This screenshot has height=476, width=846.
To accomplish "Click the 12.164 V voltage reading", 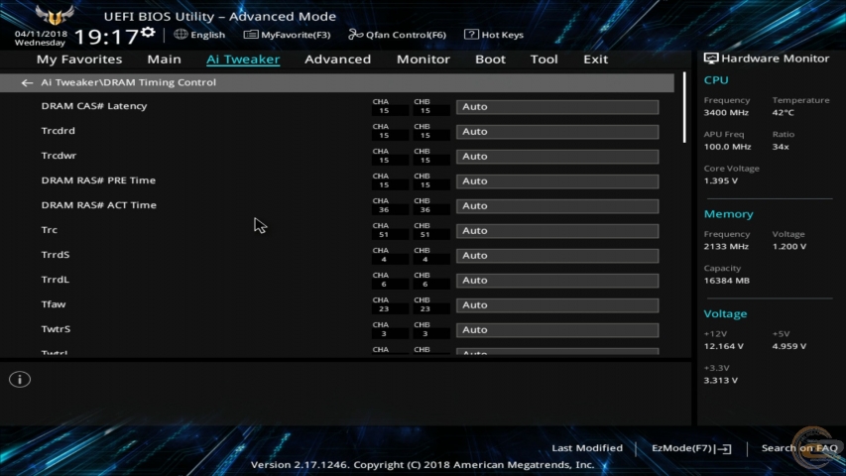I will pyautogui.click(x=724, y=346).
